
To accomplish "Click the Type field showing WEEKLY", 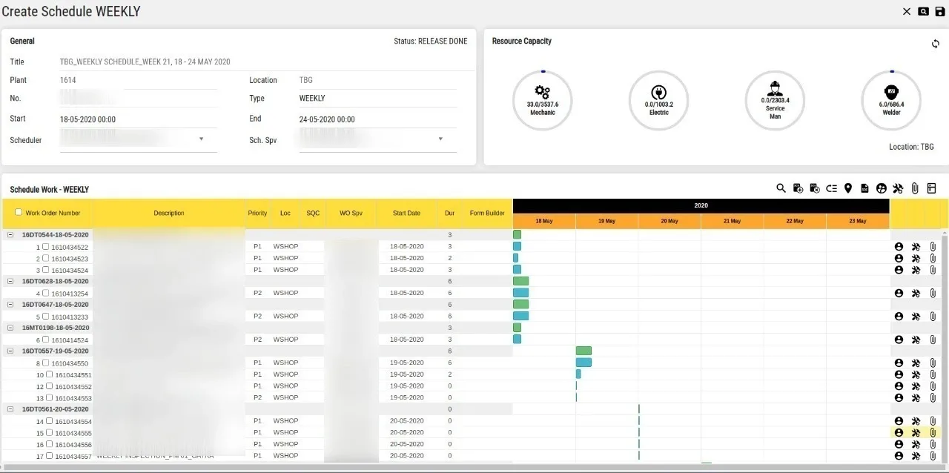I will pyautogui.click(x=378, y=98).
